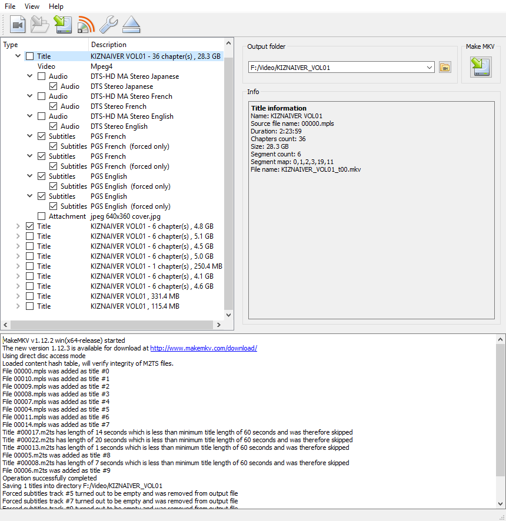Image resolution: width=506 pixels, height=521 pixels.
Task: Open the output folder dropdown list
Action: pos(429,68)
